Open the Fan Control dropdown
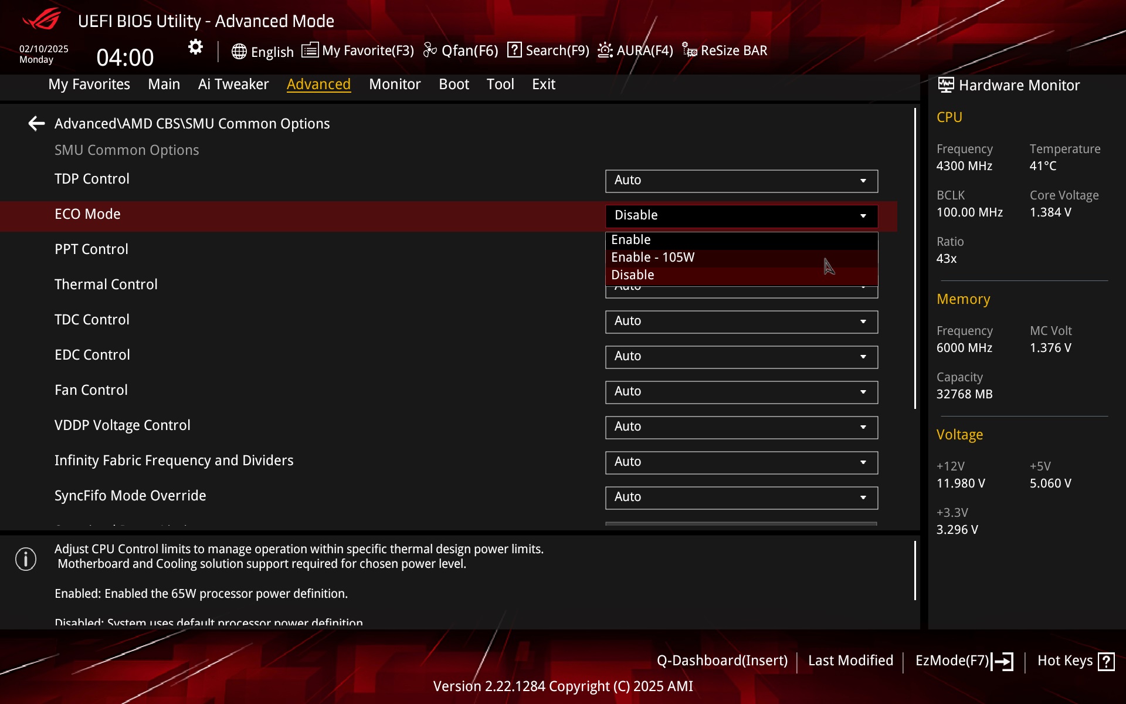Screen dimensions: 1126x704 click(741, 392)
